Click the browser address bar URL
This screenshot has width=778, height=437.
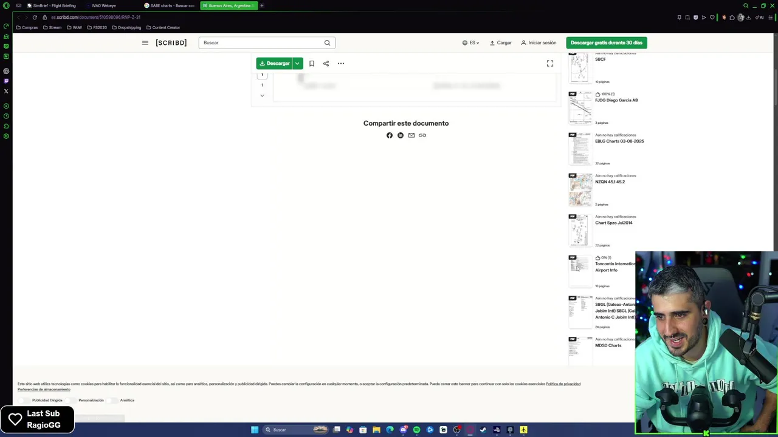(x=95, y=17)
